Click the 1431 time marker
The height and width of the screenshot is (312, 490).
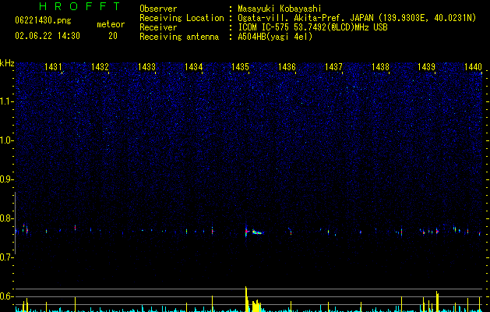pyautogui.click(x=53, y=66)
